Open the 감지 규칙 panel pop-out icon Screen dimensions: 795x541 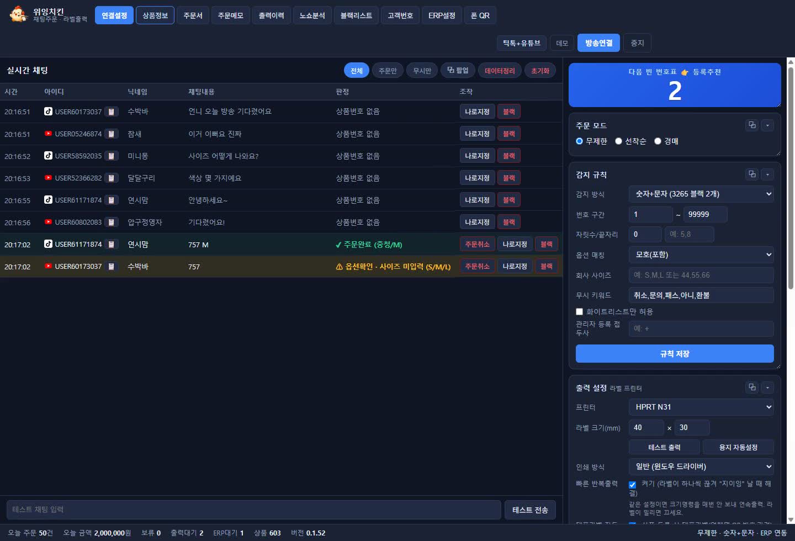point(752,174)
